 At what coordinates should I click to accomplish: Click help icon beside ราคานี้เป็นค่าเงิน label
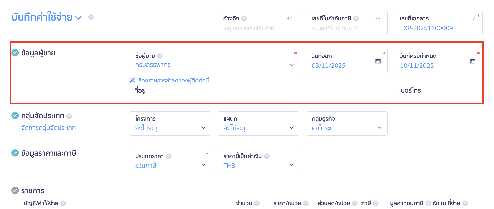click(x=267, y=156)
